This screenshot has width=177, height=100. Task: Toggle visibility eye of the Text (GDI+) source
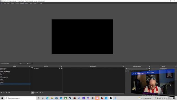click(60, 68)
